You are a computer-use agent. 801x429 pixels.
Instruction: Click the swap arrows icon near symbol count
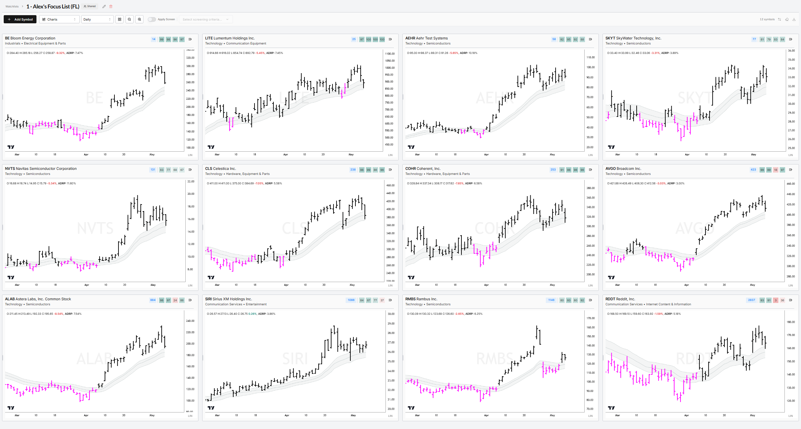[x=779, y=19]
